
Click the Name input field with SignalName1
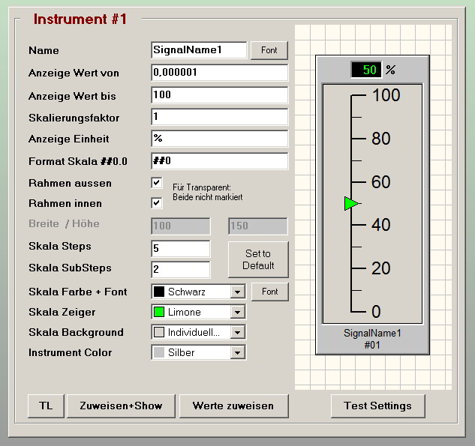click(199, 50)
